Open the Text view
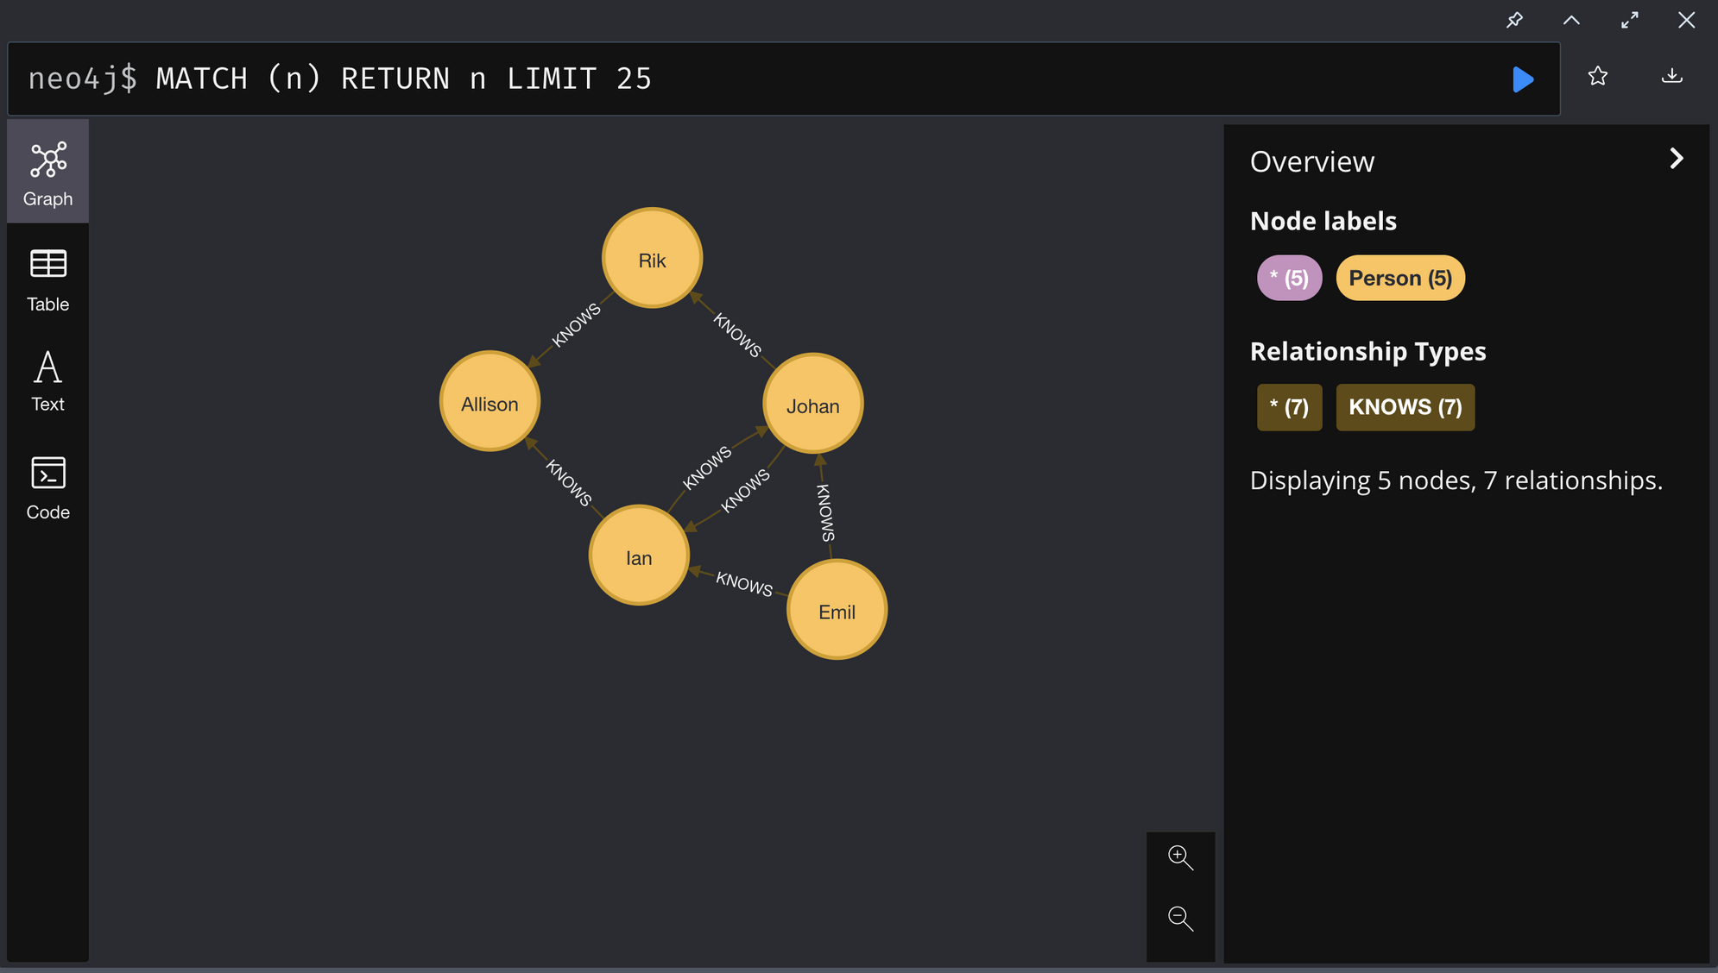 [48, 381]
